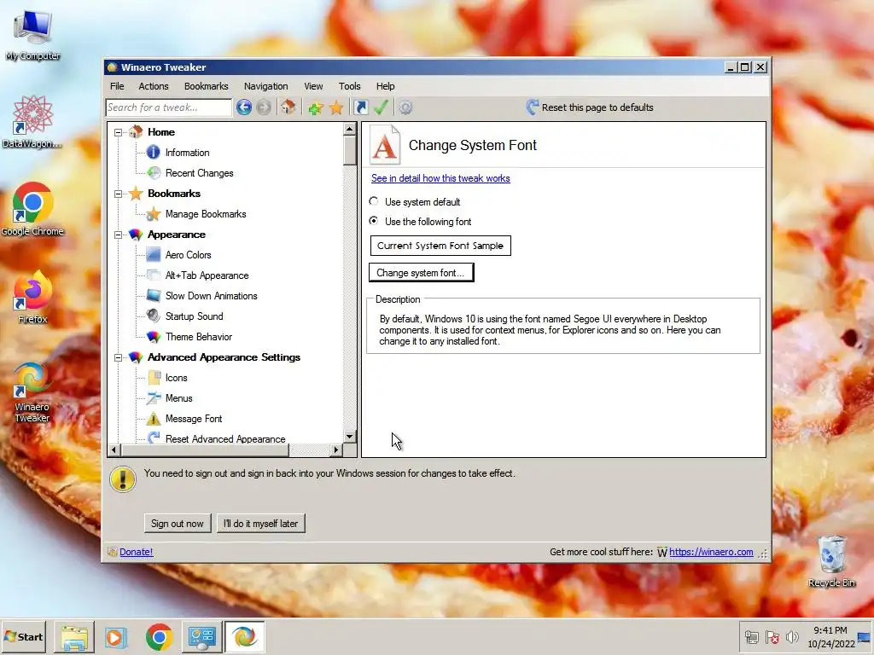Click tree vertical scrollbar up arrow
Image resolution: width=874 pixels, height=655 pixels.
(x=349, y=130)
